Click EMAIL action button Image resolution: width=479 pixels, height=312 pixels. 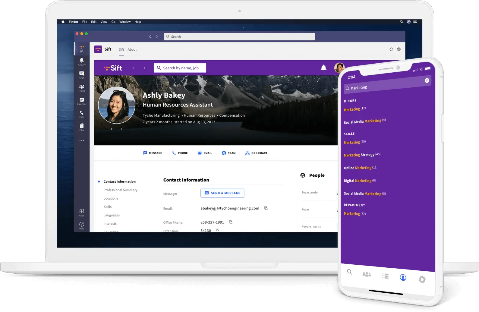[x=205, y=153]
